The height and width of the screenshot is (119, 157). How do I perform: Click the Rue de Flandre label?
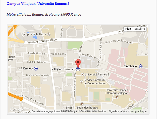click(x=58, y=54)
